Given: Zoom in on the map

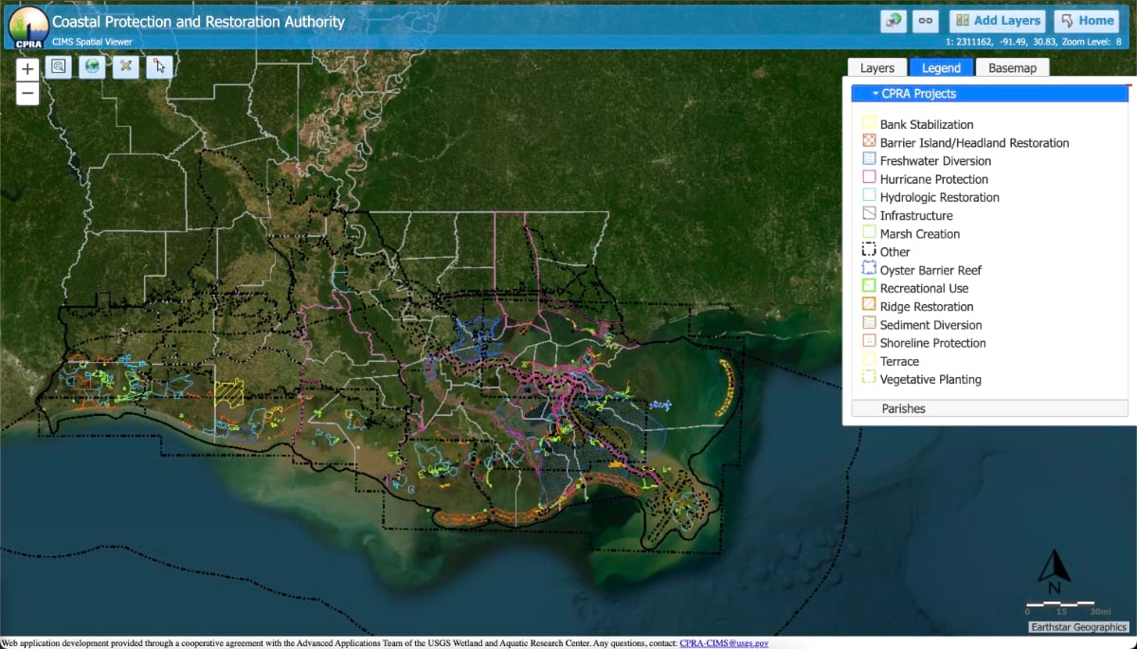Looking at the screenshot, I should click(27, 69).
